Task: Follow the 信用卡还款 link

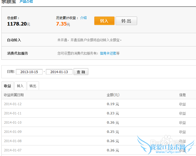Action: click(x=108, y=53)
